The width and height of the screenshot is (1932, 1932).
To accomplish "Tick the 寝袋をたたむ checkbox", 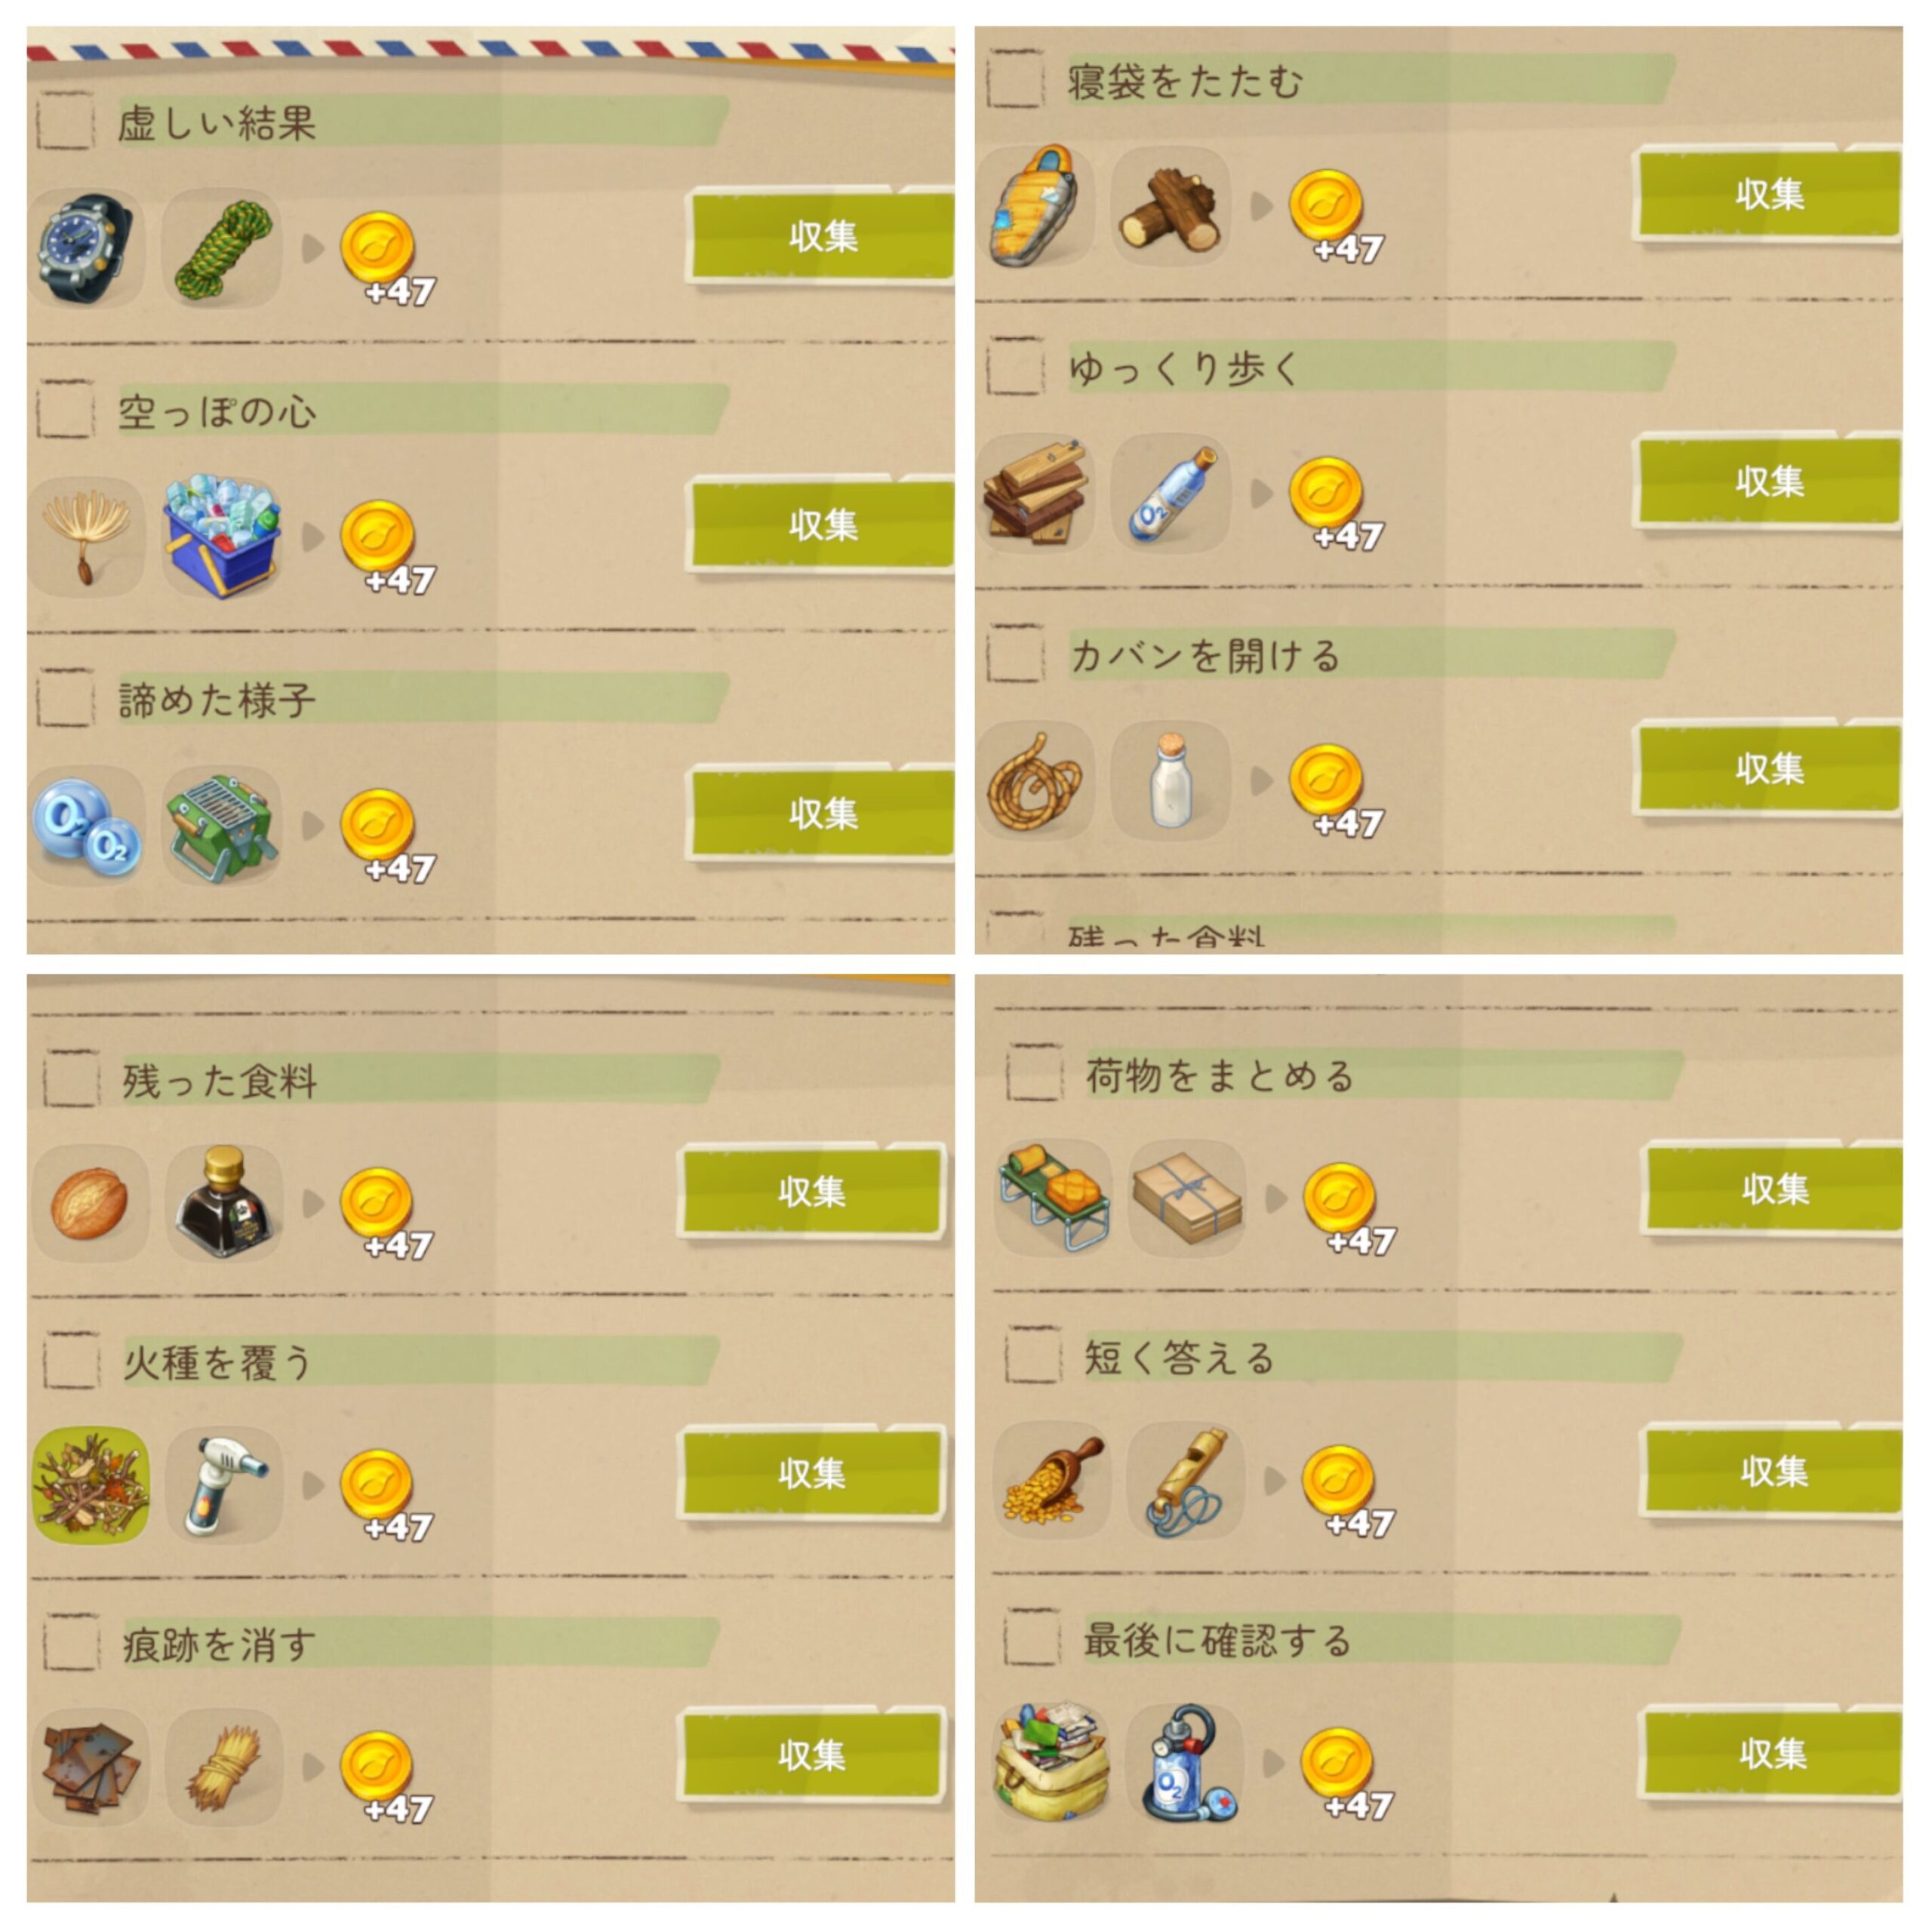I will point(1016,79).
